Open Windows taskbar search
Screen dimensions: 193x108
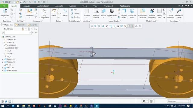[8, 106]
